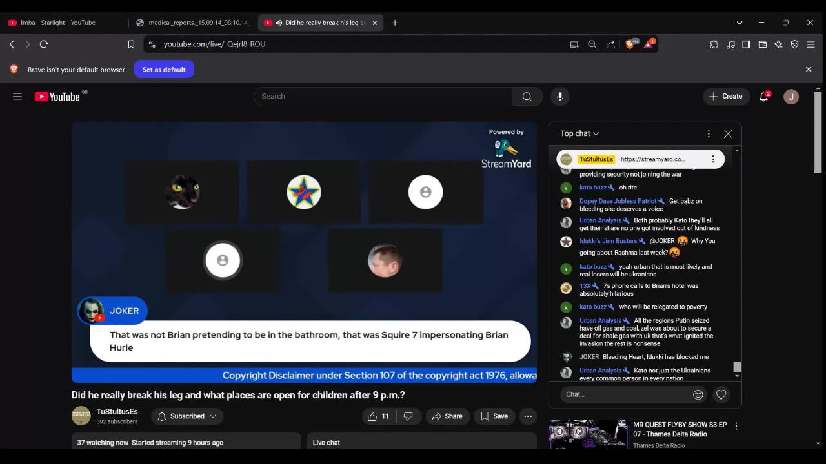Open MR QUEST FLYBY SHOW thumbnail
Viewport: 826px width, 464px height.
pos(588,434)
